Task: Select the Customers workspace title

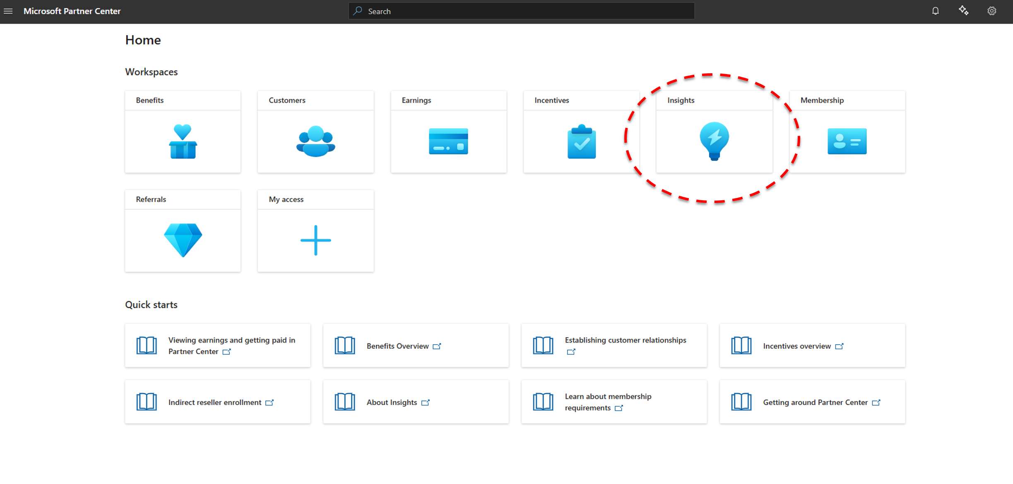Action: 287,100
